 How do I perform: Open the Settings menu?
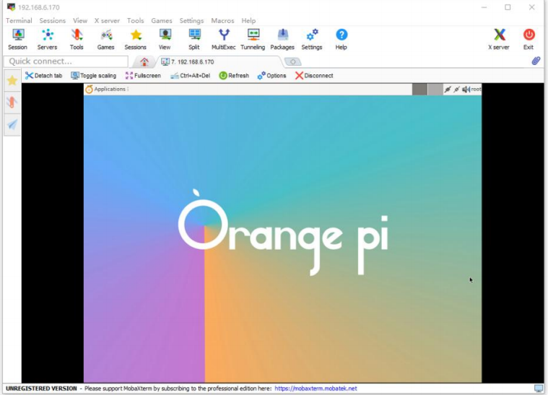[x=191, y=21]
